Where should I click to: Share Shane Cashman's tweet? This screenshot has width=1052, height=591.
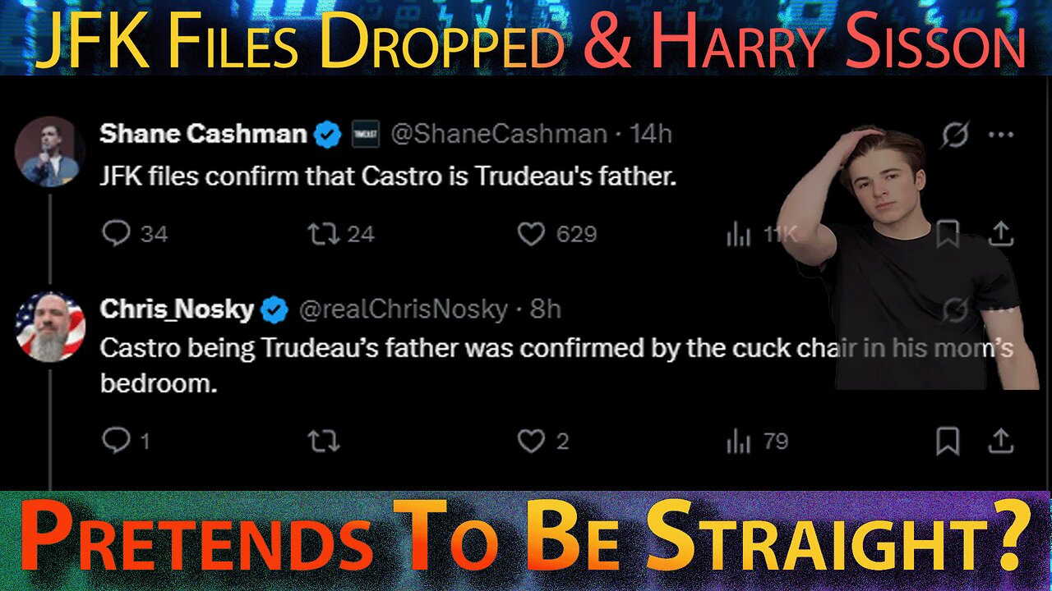[x=999, y=235]
